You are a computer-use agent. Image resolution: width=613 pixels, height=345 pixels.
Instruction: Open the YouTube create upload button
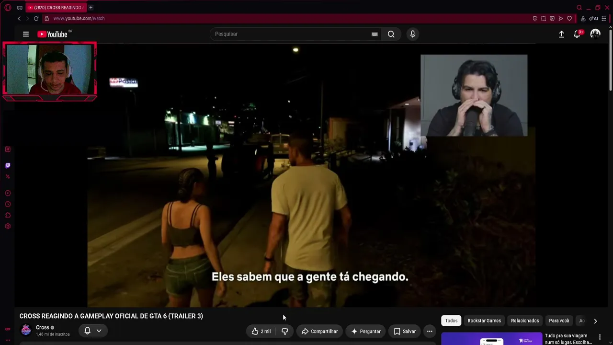[561, 34]
